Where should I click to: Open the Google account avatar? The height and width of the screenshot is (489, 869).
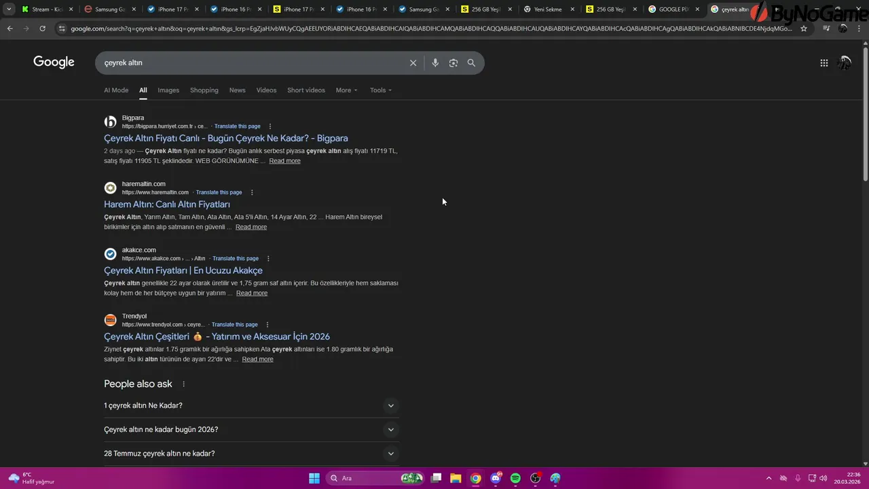[x=844, y=62]
